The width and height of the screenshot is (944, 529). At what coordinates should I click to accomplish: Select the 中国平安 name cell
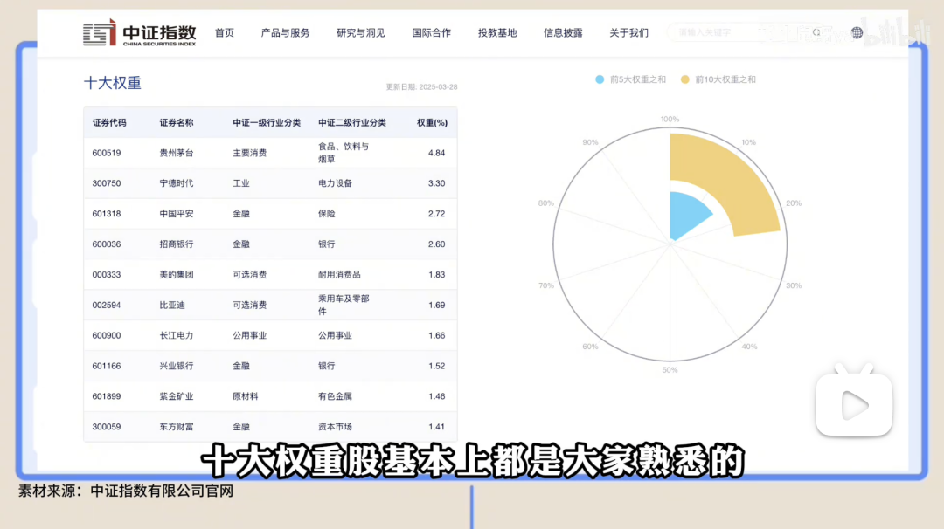(177, 213)
